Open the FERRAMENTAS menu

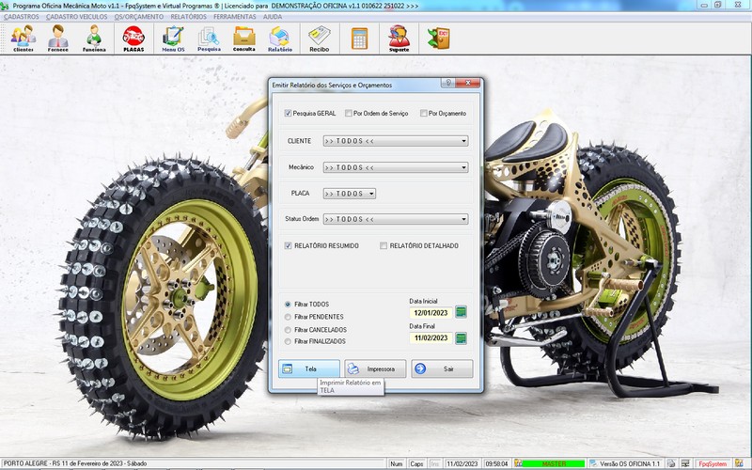point(234,17)
